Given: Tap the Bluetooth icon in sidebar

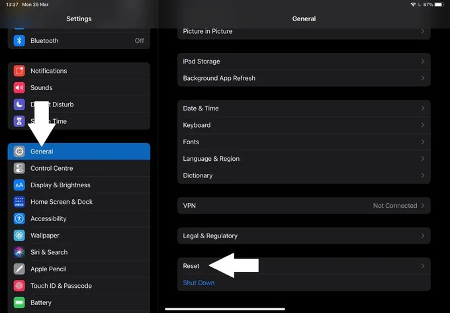Looking at the screenshot, I should click(19, 41).
